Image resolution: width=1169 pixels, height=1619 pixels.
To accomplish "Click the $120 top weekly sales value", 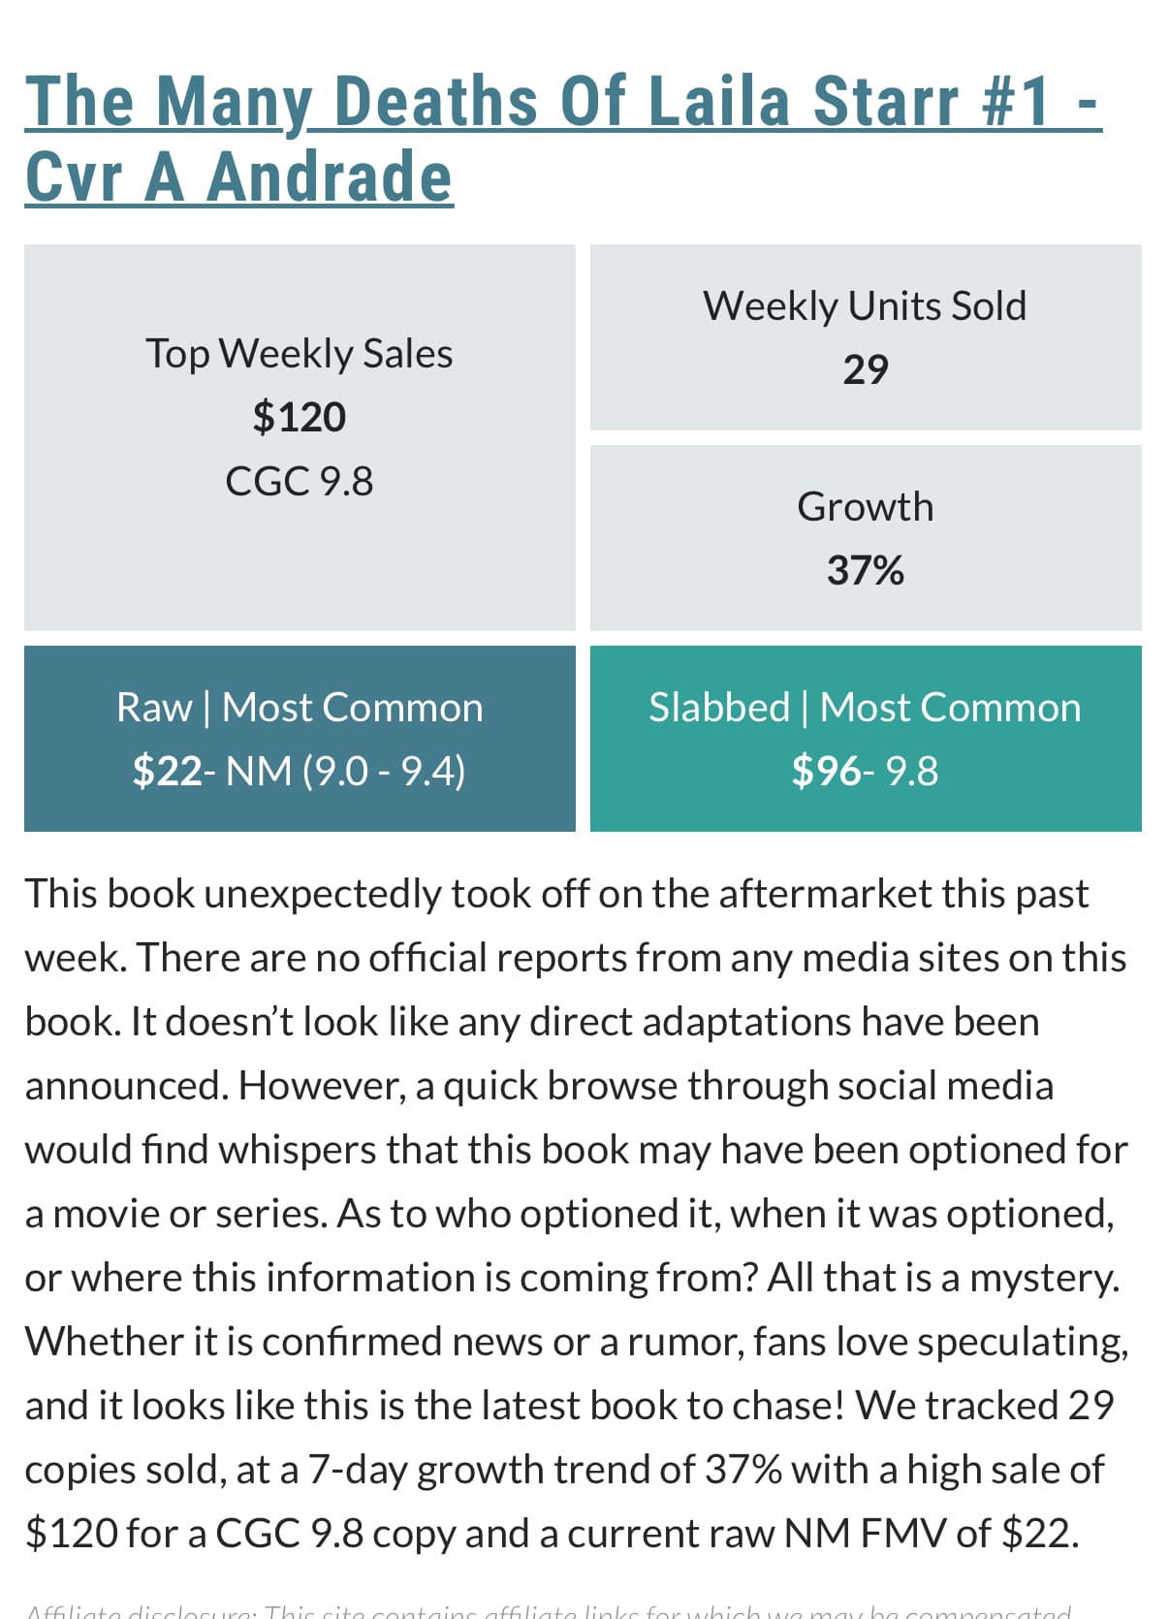I will [299, 418].
